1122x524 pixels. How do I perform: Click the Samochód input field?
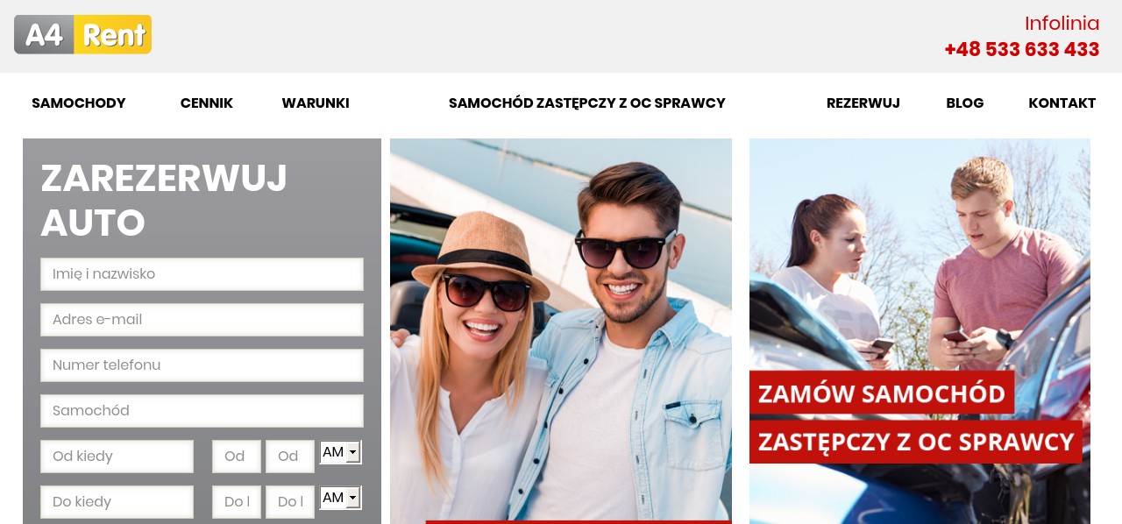tap(202, 411)
